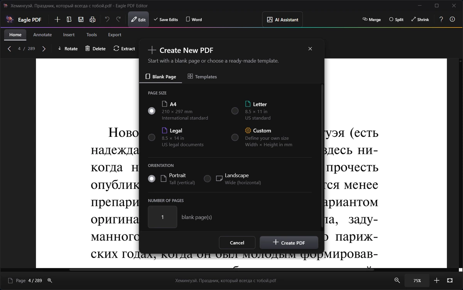The height and width of the screenshot is (290, 463).
Task: Go to previous page arrow
Action: tap(10, 49)
